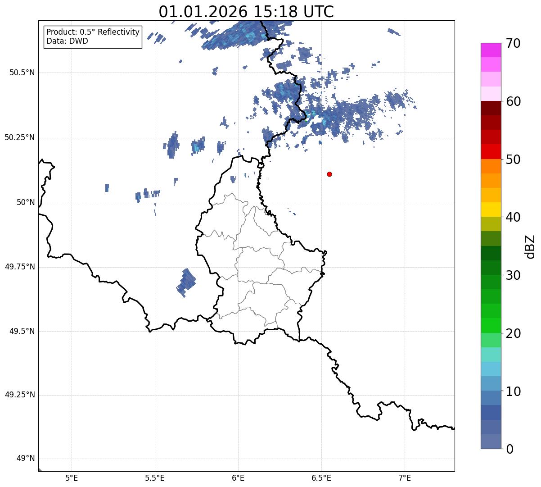Click the radar echo between 49.5°N and 49.75°N
The height and width of the screenshot is (487, 541).
[x=186, y=282]
